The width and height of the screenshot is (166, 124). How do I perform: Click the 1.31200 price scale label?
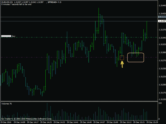[162, 85]
